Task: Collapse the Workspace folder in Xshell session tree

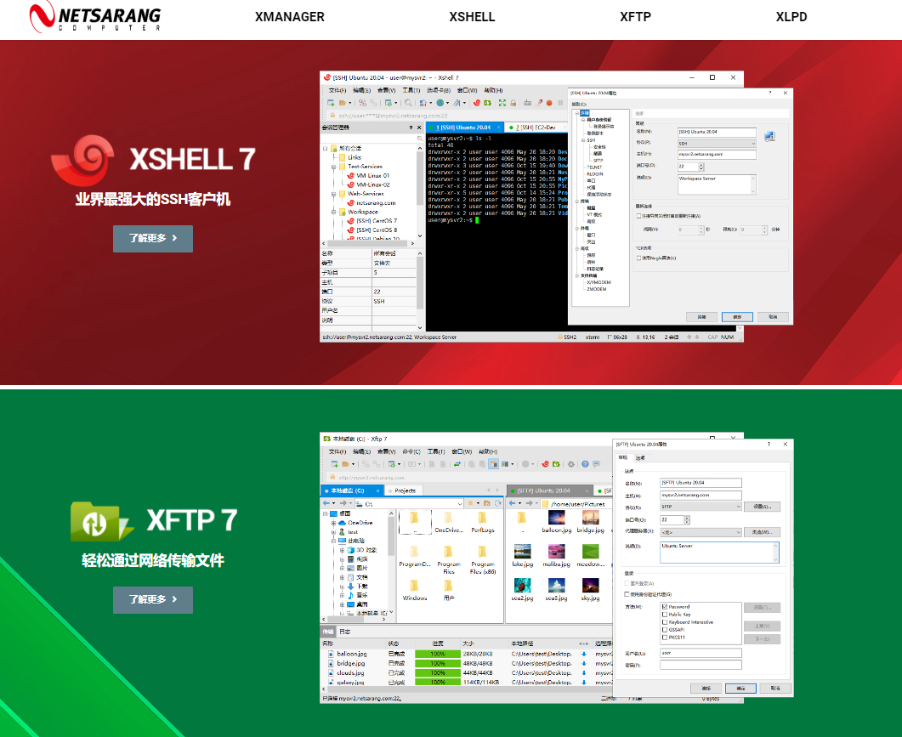Action: pyautogui.click(x=333, y=212)
